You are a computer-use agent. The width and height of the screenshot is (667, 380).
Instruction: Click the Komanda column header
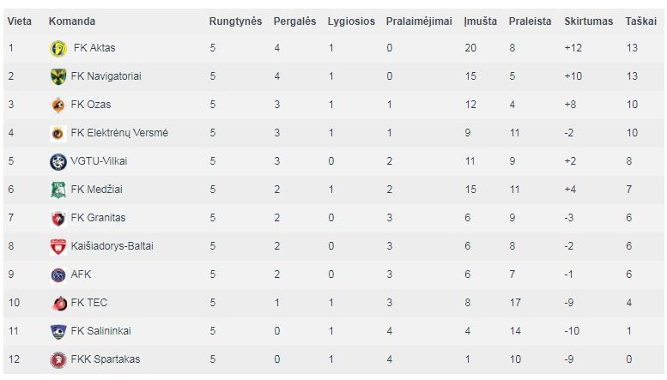(72, 21)
